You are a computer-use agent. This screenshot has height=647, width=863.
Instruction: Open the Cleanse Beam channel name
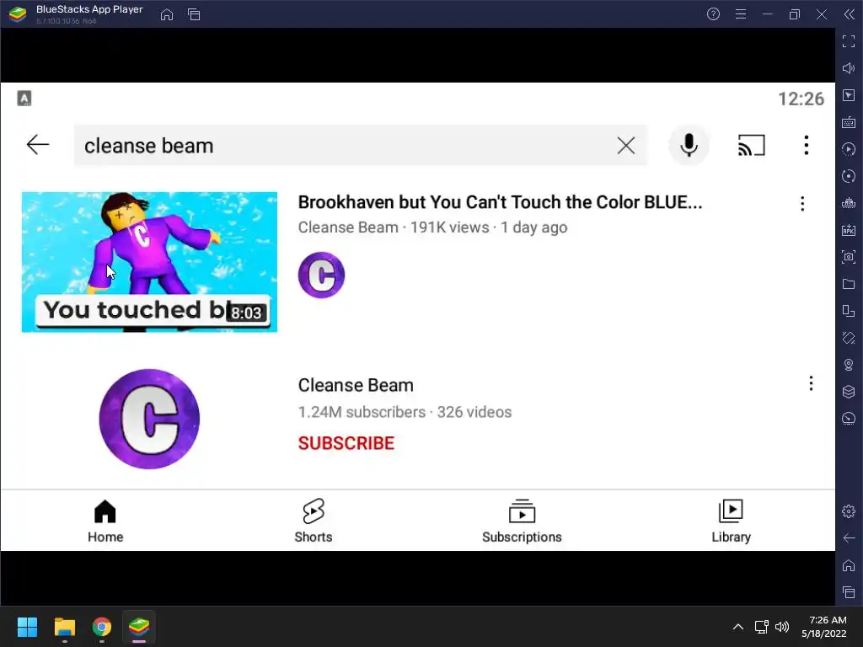click(356, 385)
